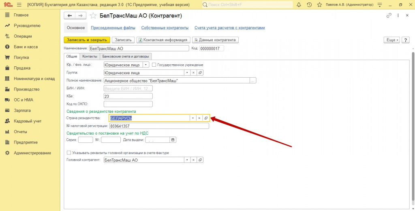Open Счета учета расчетов с контрагентами
Screen dimensions: 415x211
pos(230,28)
